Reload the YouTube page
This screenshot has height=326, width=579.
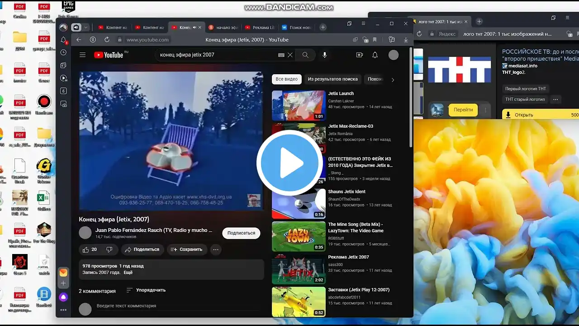pyautogui.click(x=107, y=40)
